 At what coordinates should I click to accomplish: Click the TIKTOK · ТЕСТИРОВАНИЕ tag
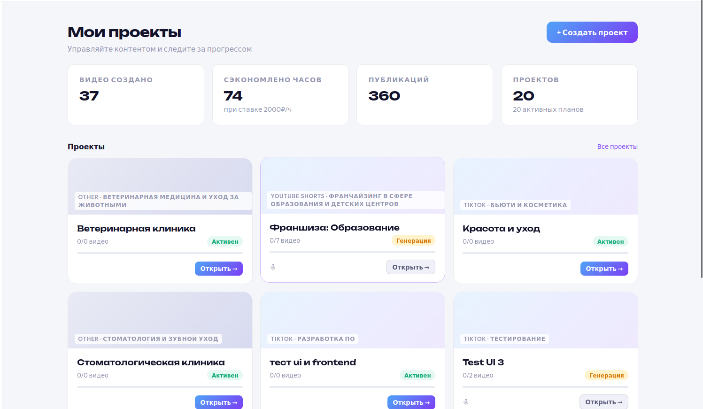pos(504,339)
